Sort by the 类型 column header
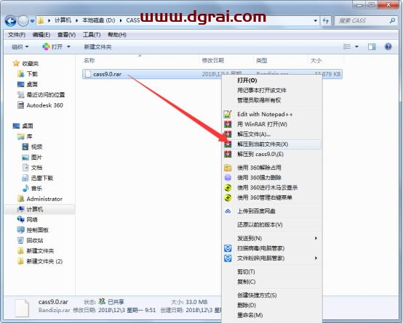Image resolution: width=403 pixels, height=323 pixels. pyautogui.click(x=262, y=60)
